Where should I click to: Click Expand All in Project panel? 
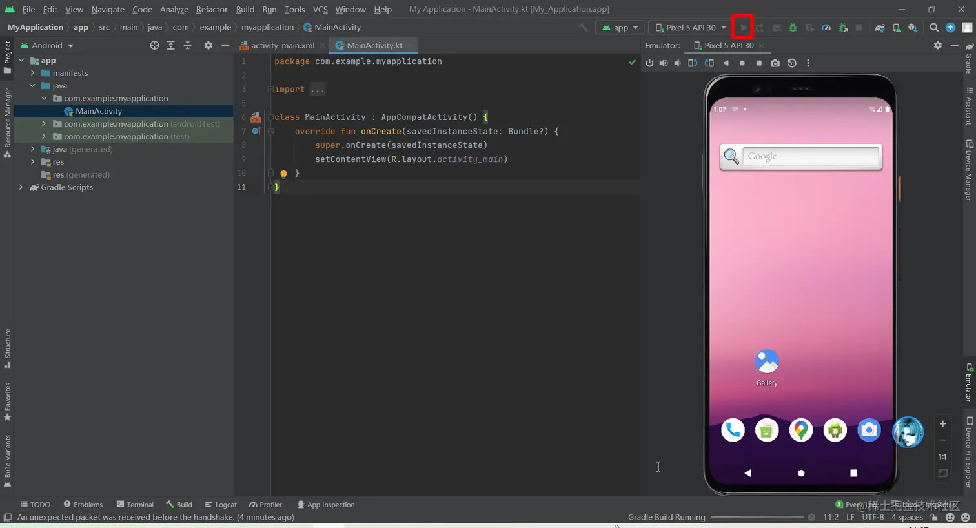(x=171, y=45)
